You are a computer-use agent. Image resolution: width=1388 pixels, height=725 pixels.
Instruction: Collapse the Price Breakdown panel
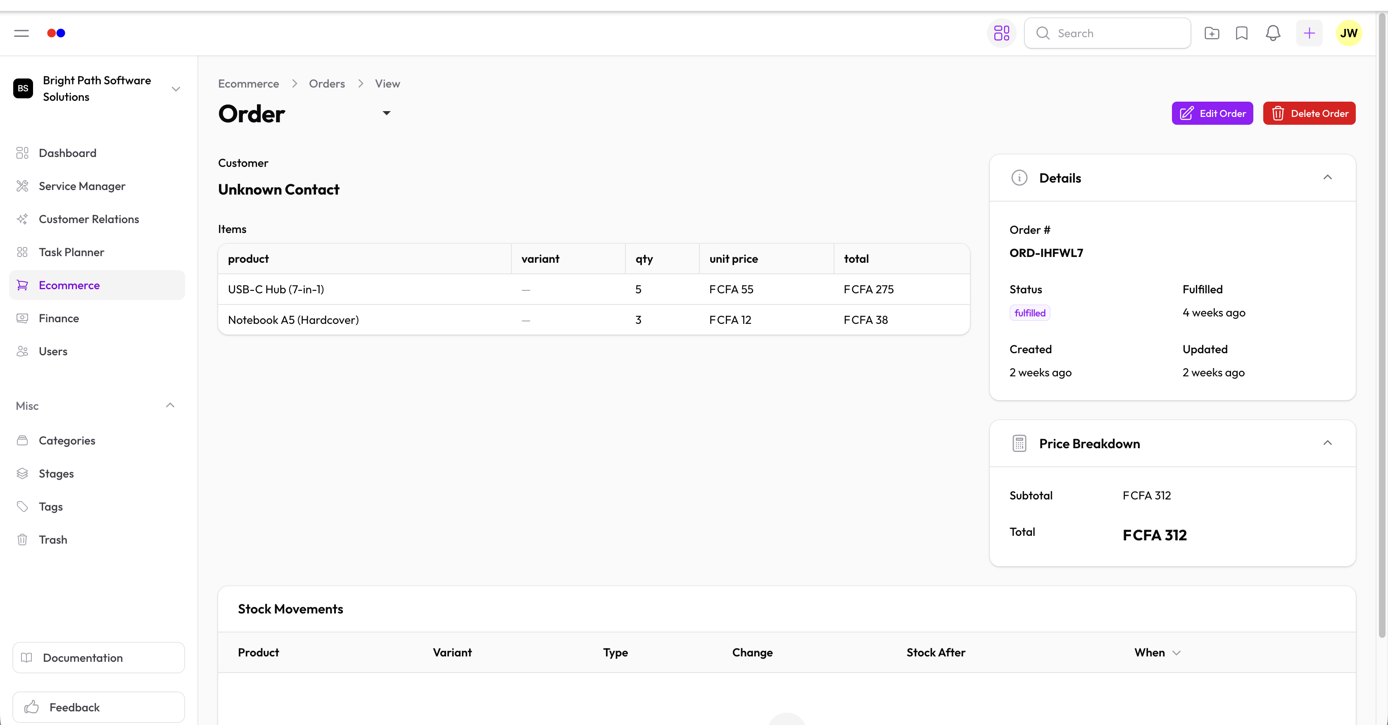(1328, 443)
